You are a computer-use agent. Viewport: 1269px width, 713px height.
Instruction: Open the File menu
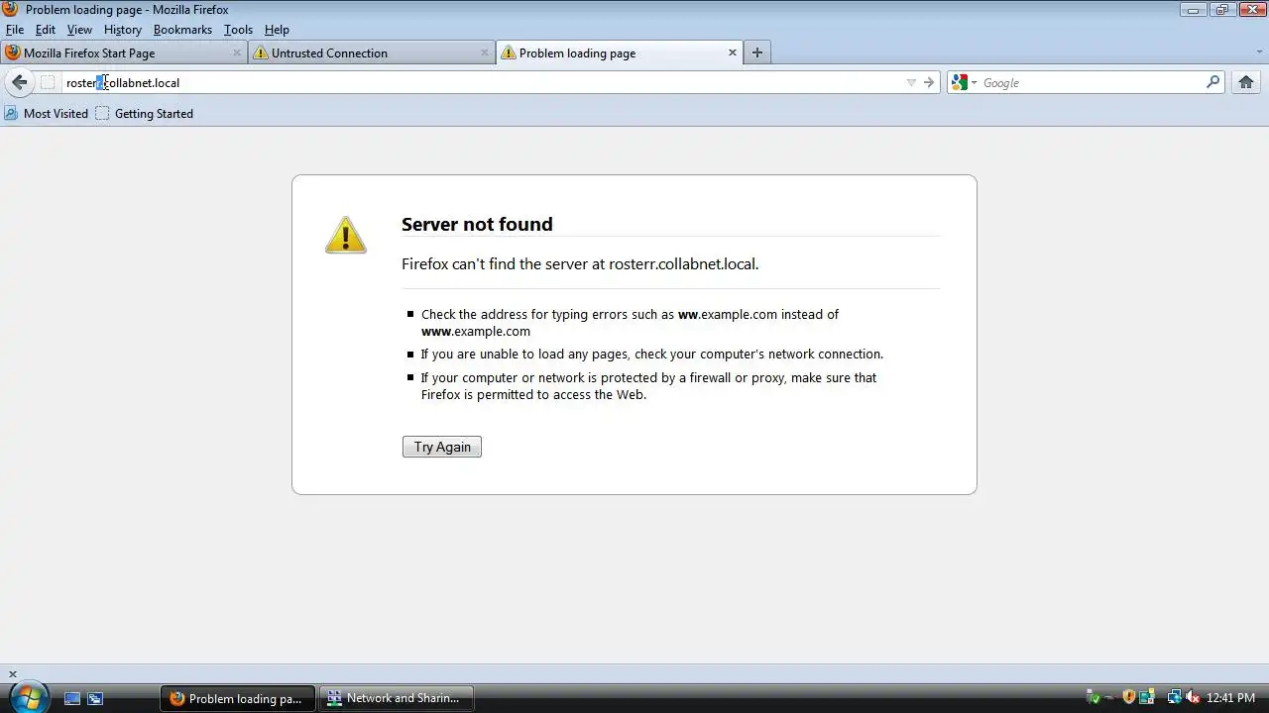coord(15,30)
